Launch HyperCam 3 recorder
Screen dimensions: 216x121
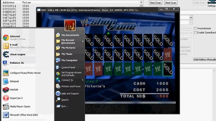coord(12,98)
